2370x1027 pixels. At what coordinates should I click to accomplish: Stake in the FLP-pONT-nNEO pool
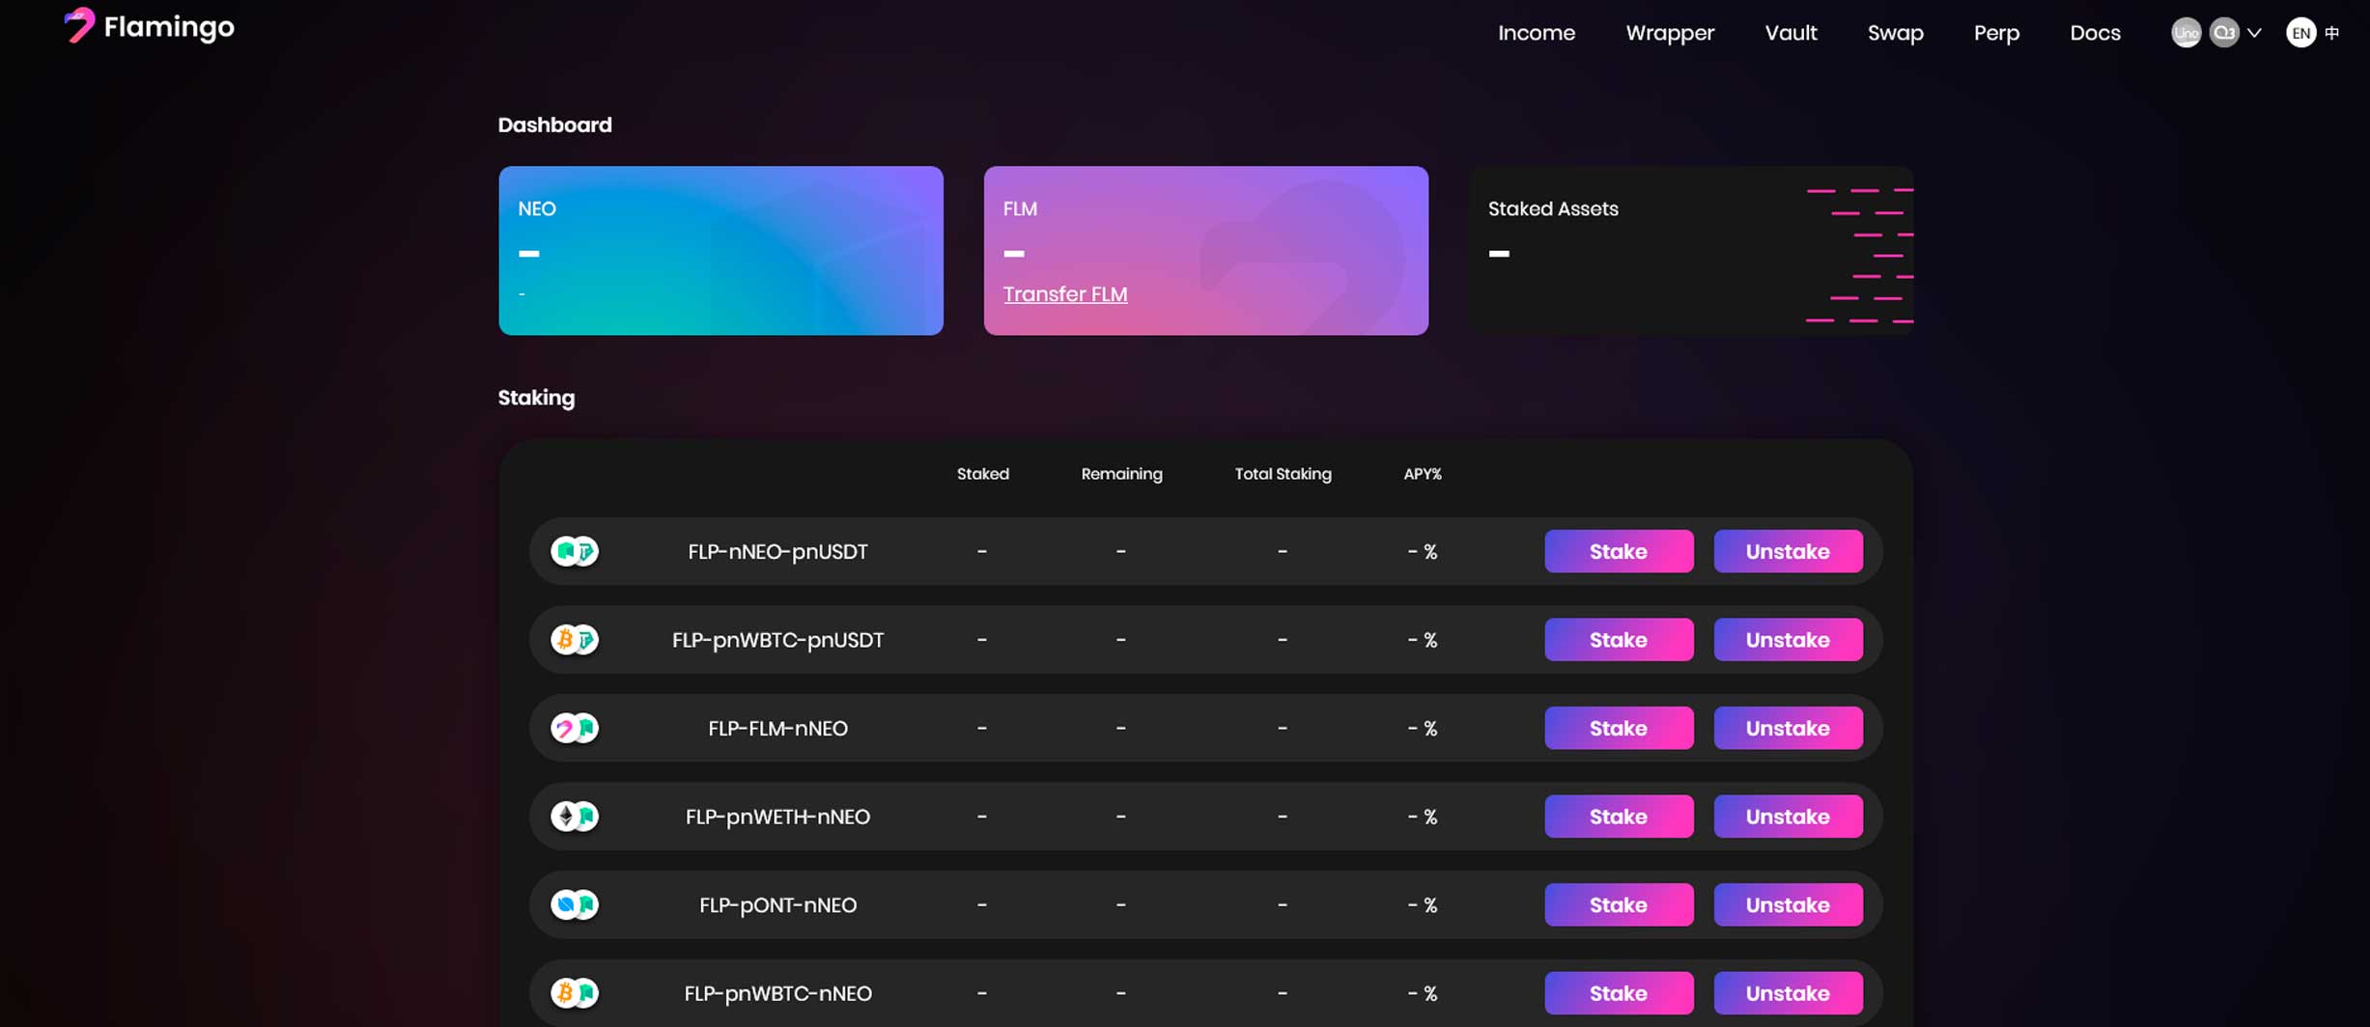click(x=1619, y=904)
